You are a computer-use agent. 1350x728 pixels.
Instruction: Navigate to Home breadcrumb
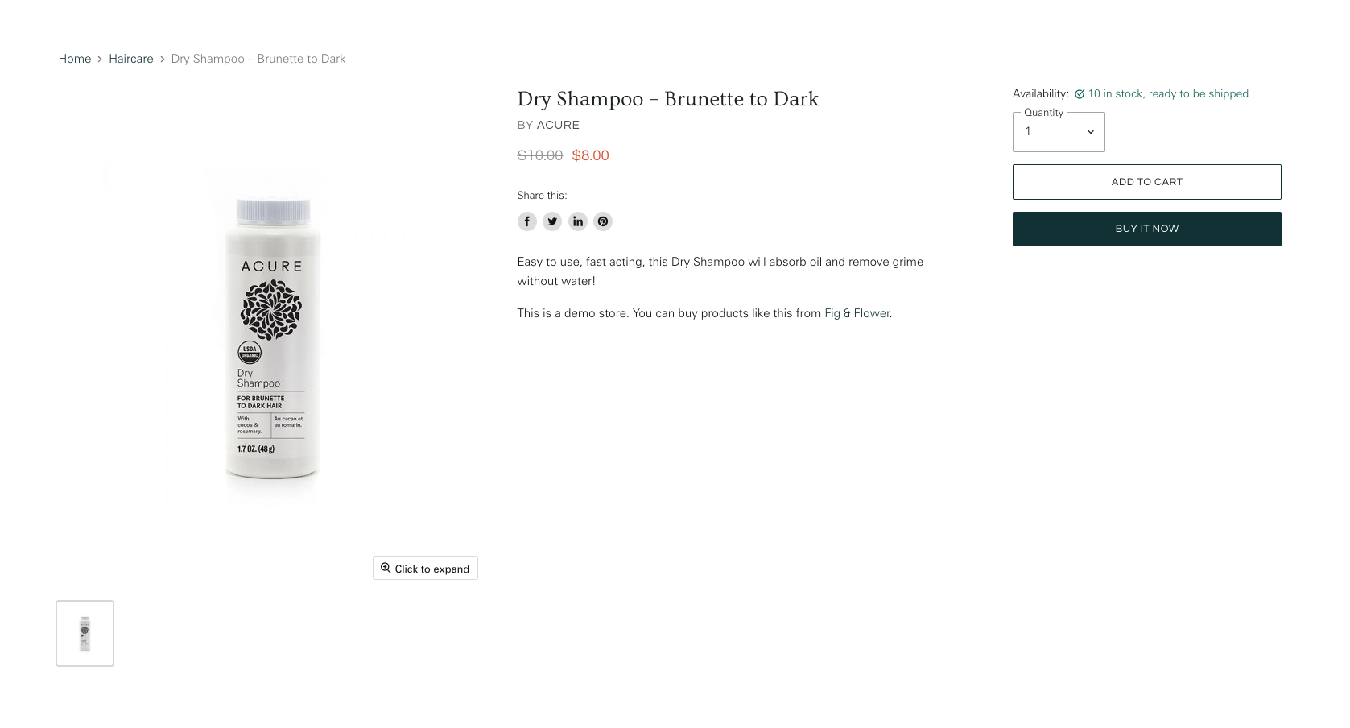[74, 59]
